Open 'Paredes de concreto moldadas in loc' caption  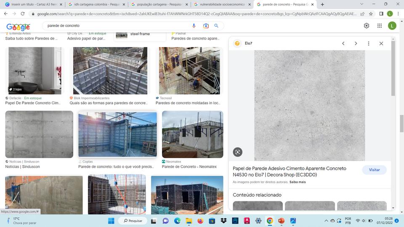click(188, 103)
